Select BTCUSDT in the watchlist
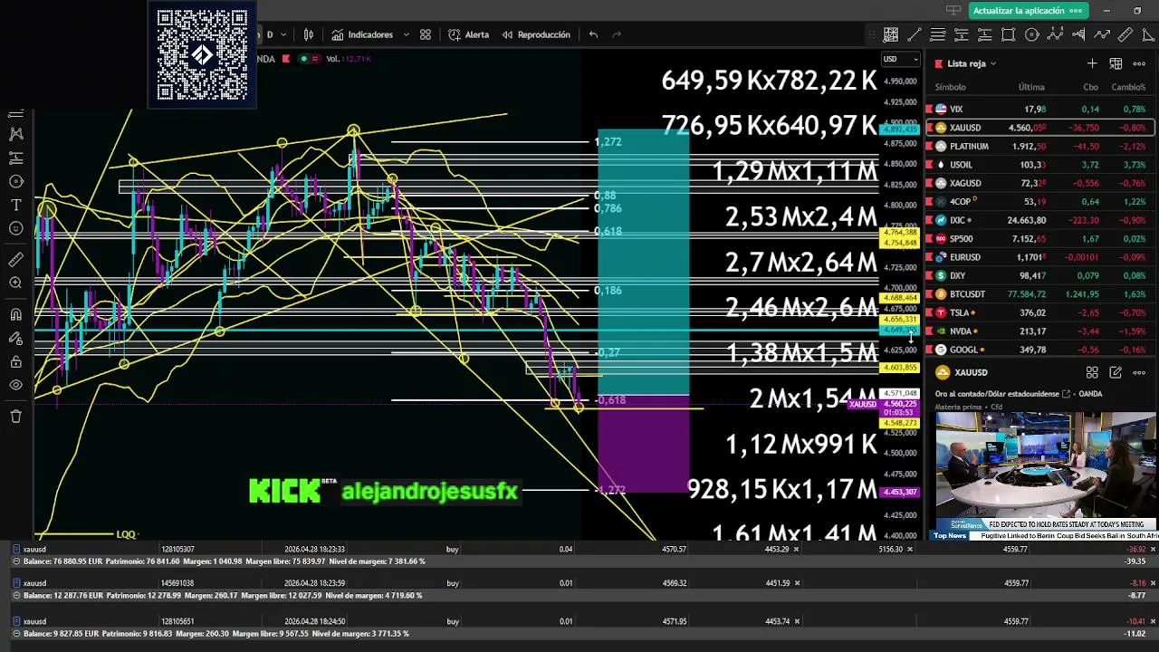The image size is (1159, 652). pyautogui.click(x=1040, y=294)
